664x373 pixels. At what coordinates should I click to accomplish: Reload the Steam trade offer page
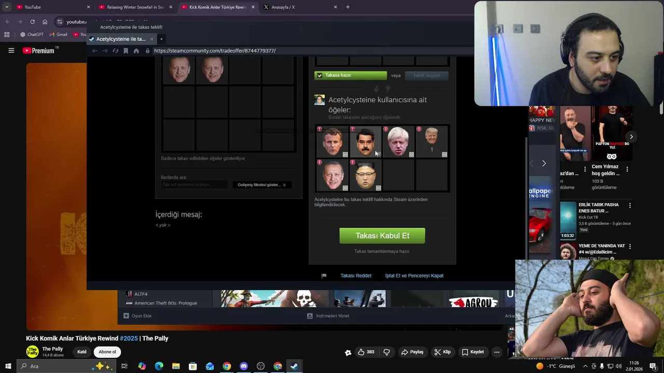pos(115,51)
